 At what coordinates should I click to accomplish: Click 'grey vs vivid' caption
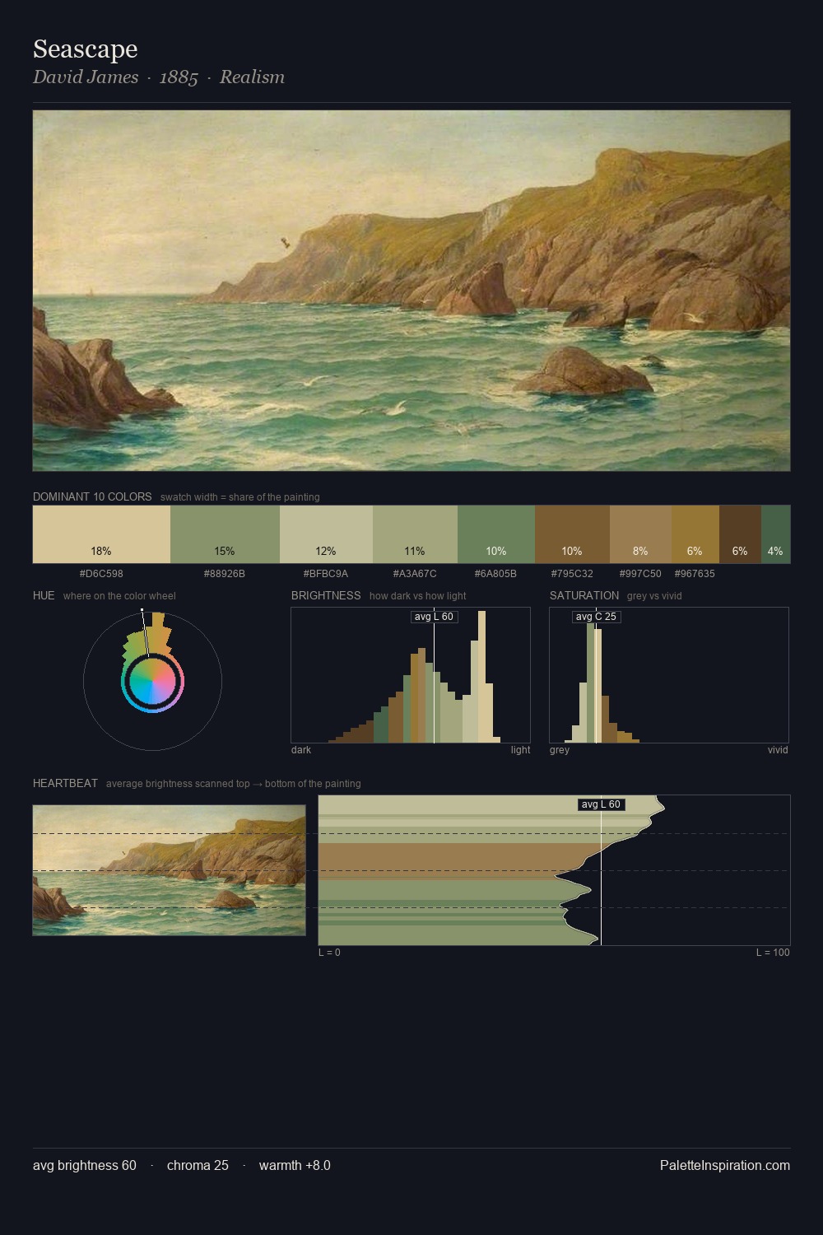pos(654,596)
